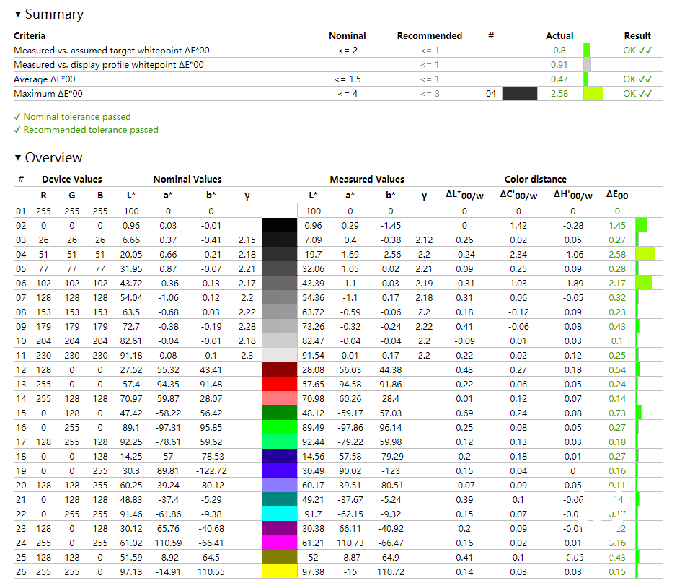Click the 'Nominal tolerance passed' text
The height and width of the screenshot is (588, 677).
click(x=76, y=117)
